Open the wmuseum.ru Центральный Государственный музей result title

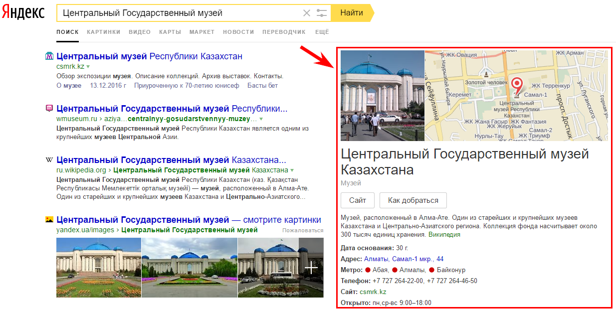(172, 109)
